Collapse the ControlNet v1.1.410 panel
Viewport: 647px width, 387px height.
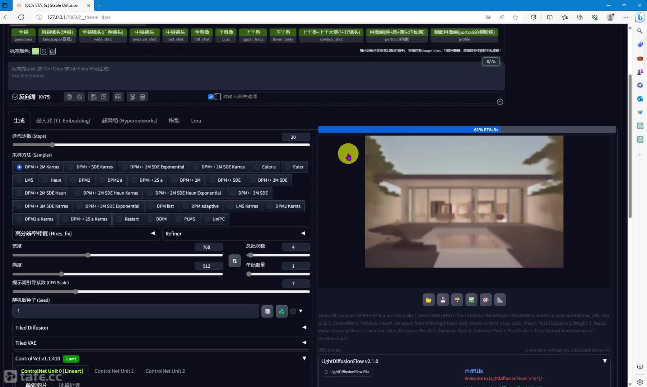tap(304, 358)
